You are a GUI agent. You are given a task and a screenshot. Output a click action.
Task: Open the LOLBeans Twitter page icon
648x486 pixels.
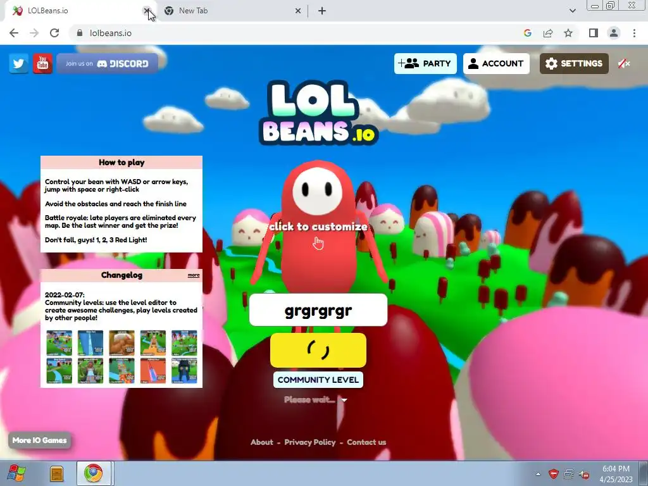[x=18, y=64]
